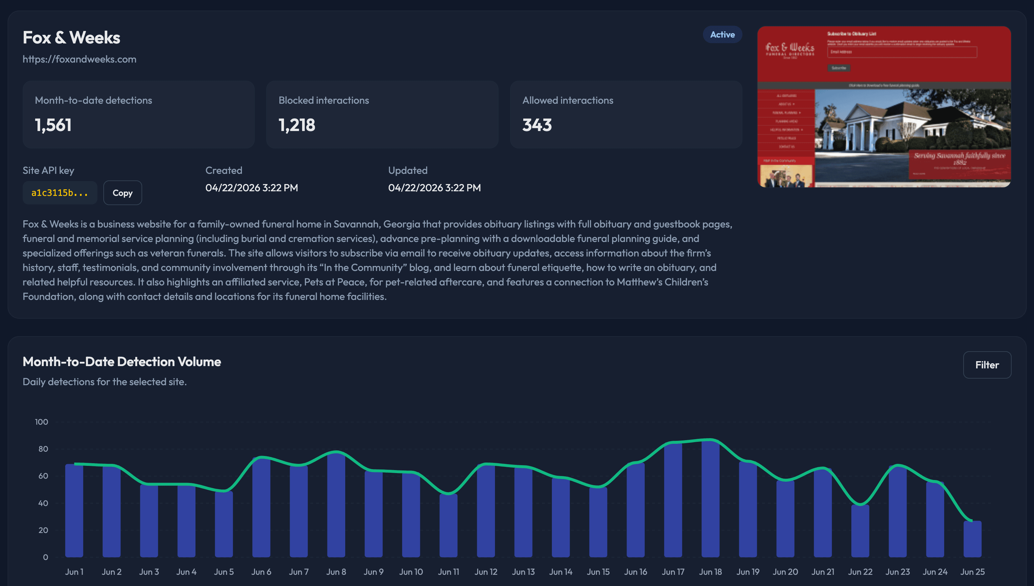Click the Jun 10 x-axis label
The height and width of the screenshot is (586, 1034).
point(411,572)
